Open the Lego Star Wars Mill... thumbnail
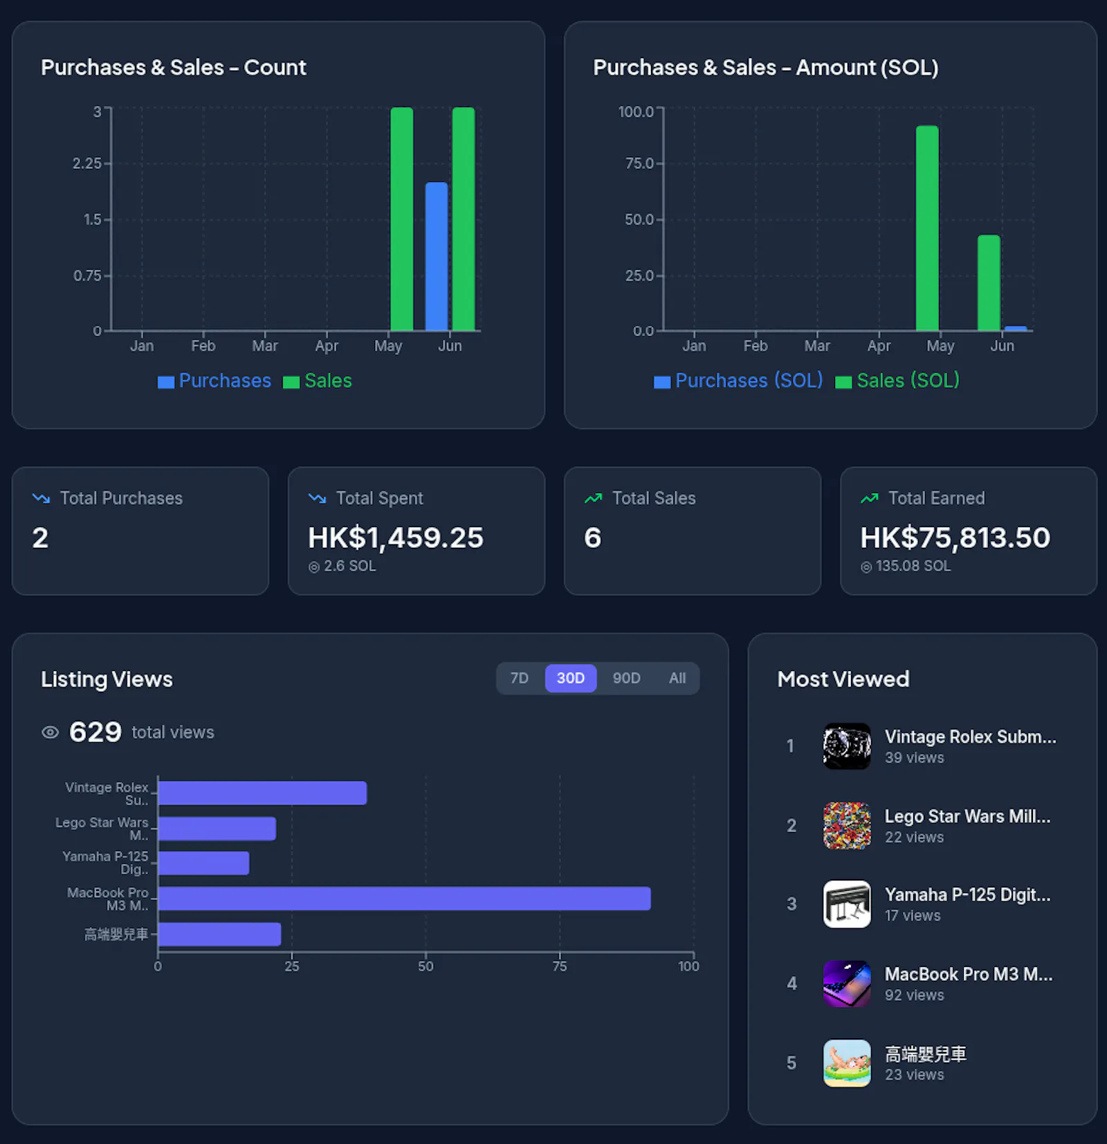This screenshot has height=1144, width=1107. (847, 826)
